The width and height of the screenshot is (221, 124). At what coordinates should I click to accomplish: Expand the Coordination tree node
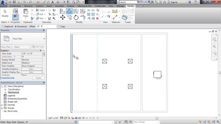click(5, 90)
